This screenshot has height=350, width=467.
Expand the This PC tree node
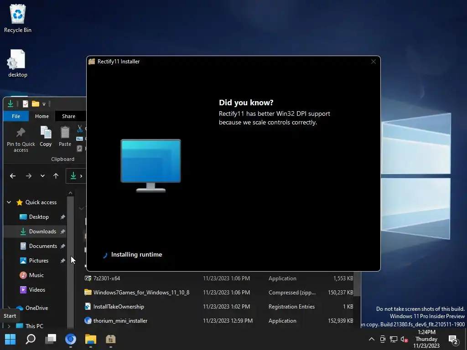[9, 326]
